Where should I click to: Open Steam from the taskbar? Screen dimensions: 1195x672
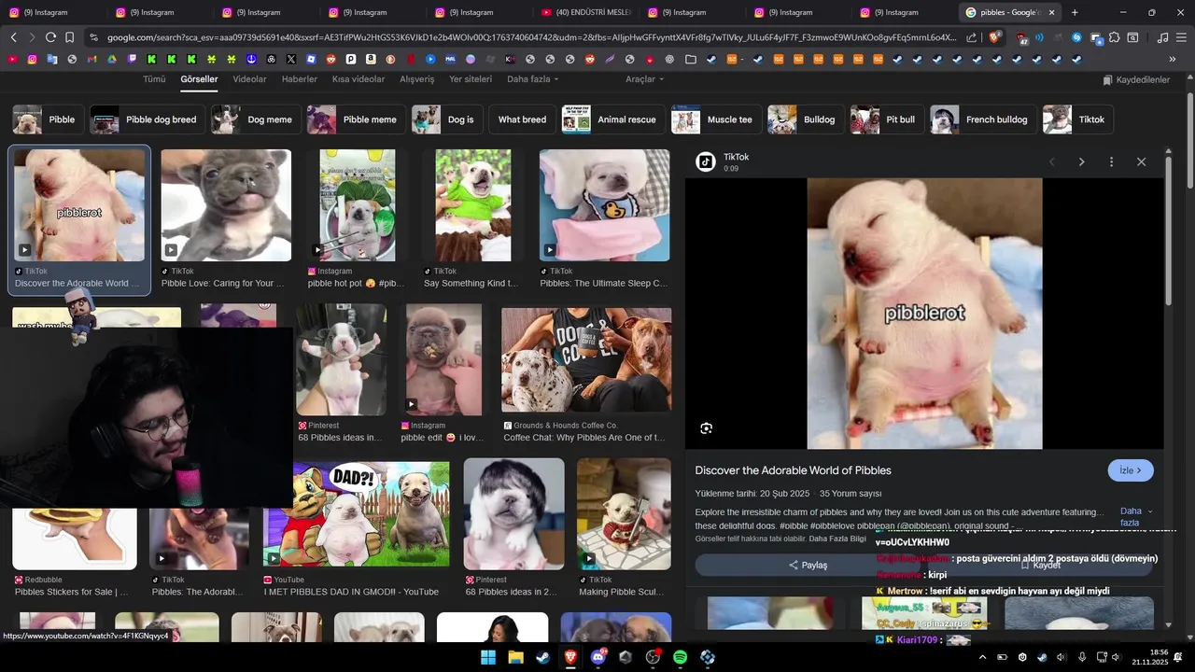(x=542, y=658)
